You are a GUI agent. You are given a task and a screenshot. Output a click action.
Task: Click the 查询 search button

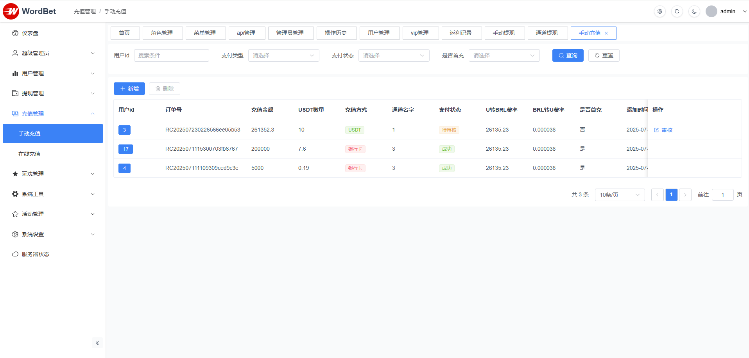(568, 55)
